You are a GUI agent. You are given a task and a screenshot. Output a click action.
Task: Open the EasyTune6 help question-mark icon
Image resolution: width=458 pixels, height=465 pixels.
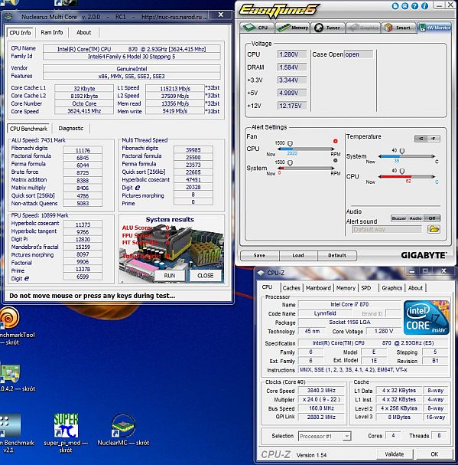(x=414, y=6)
